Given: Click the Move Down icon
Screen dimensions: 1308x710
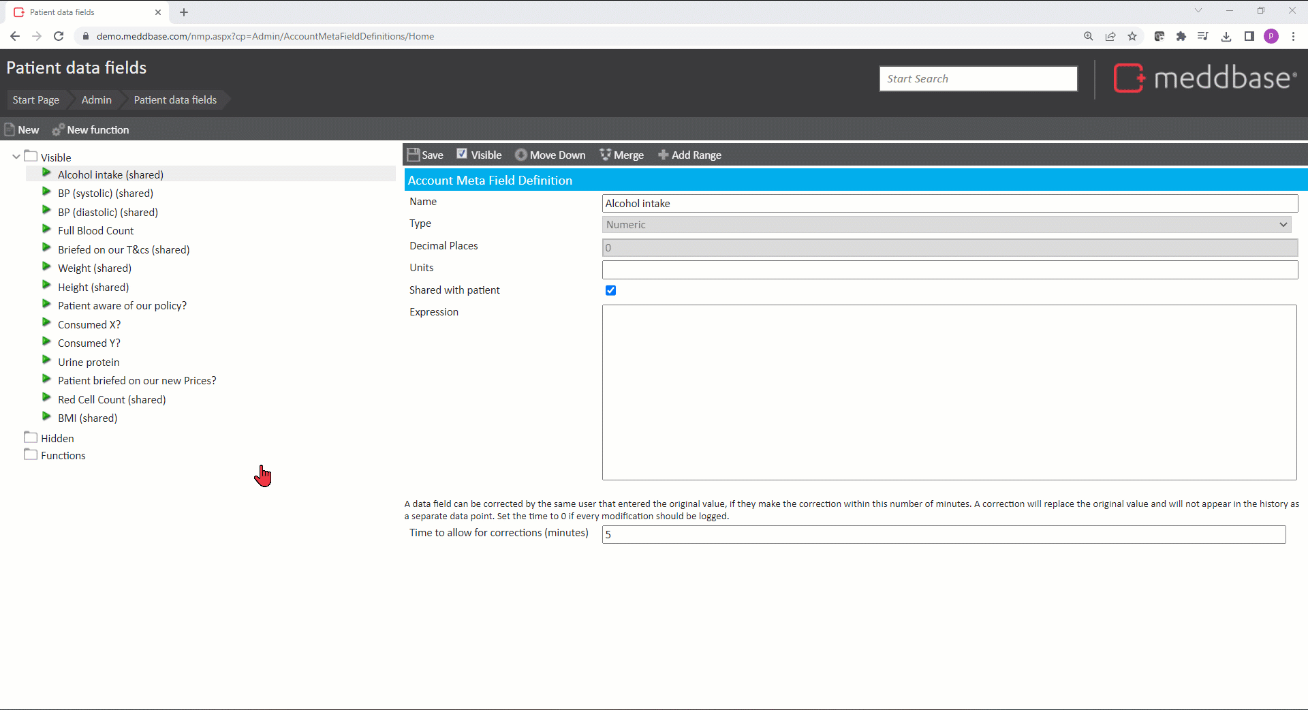Looking at the screenshot, I should 521,155.
